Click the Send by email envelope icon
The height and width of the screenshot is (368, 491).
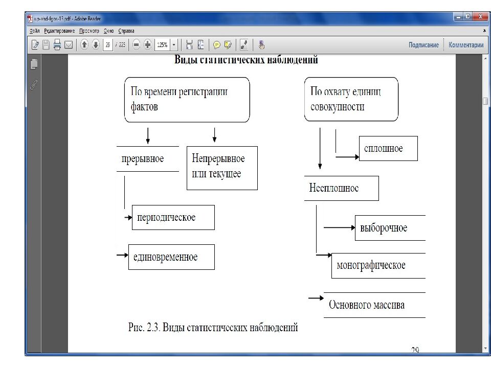click(68, 44)
